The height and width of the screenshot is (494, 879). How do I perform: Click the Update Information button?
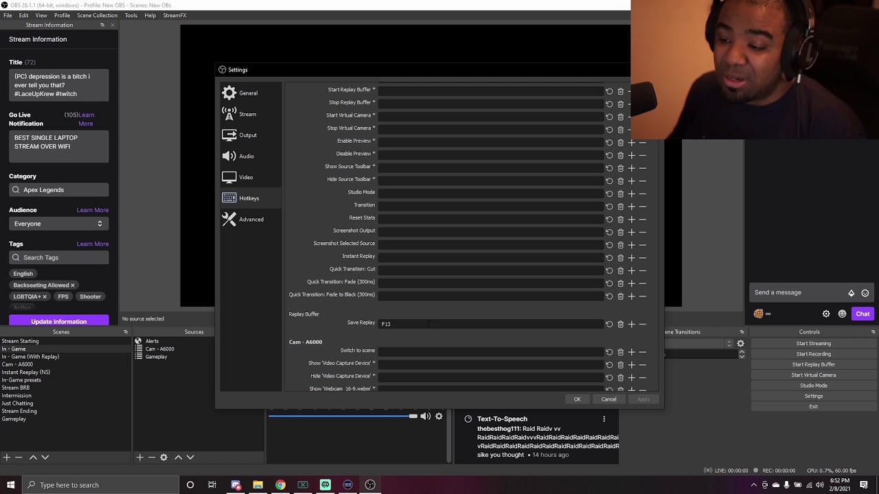coord(58,321)
